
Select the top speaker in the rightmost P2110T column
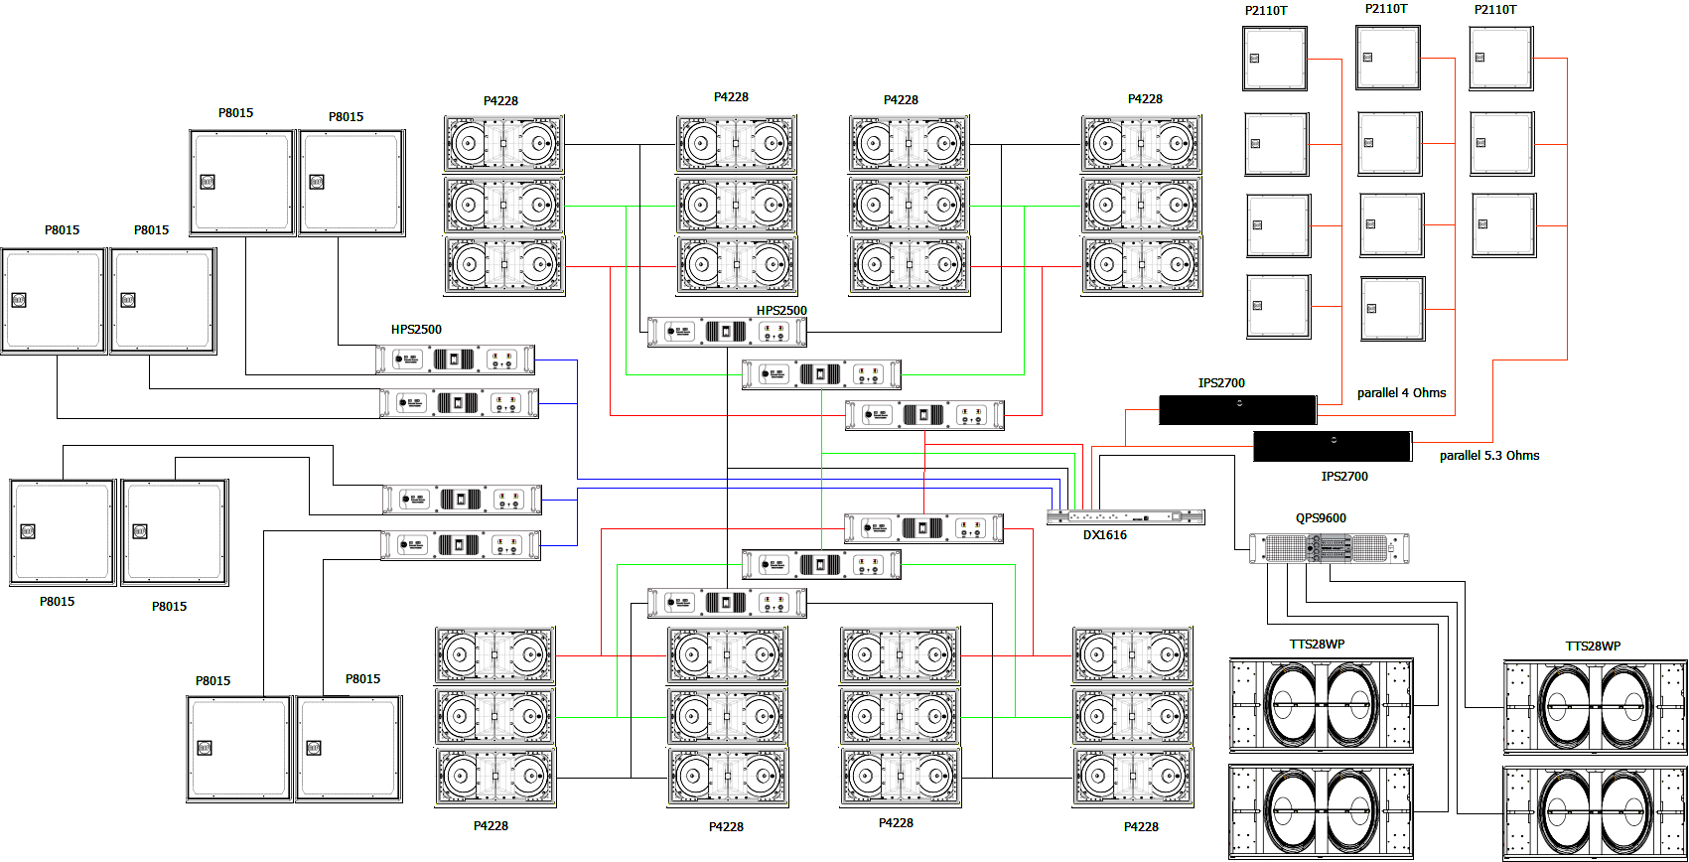point(1500,59)
